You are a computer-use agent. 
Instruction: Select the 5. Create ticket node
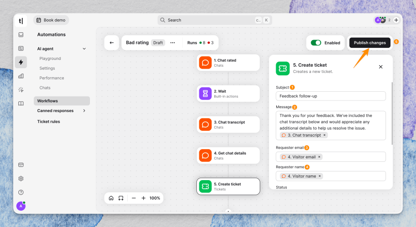(228, 186)
